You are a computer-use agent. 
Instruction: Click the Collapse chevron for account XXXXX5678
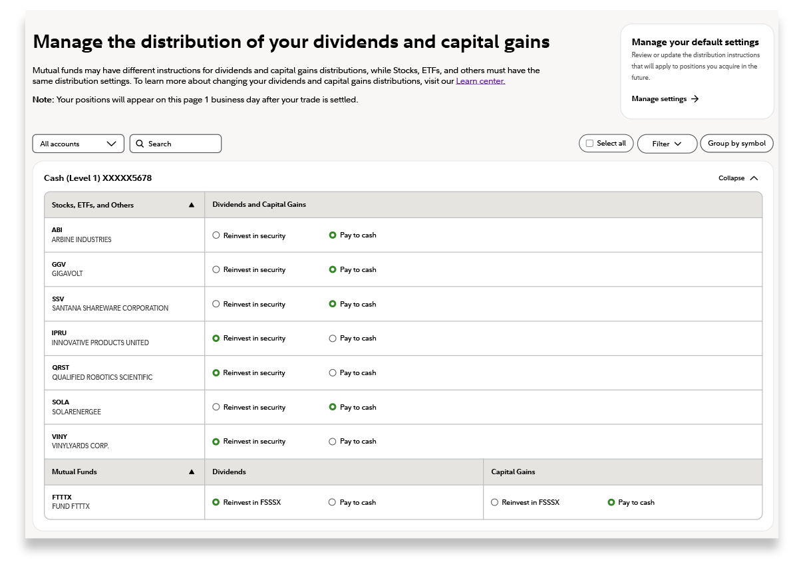click(x=754, y=178)
